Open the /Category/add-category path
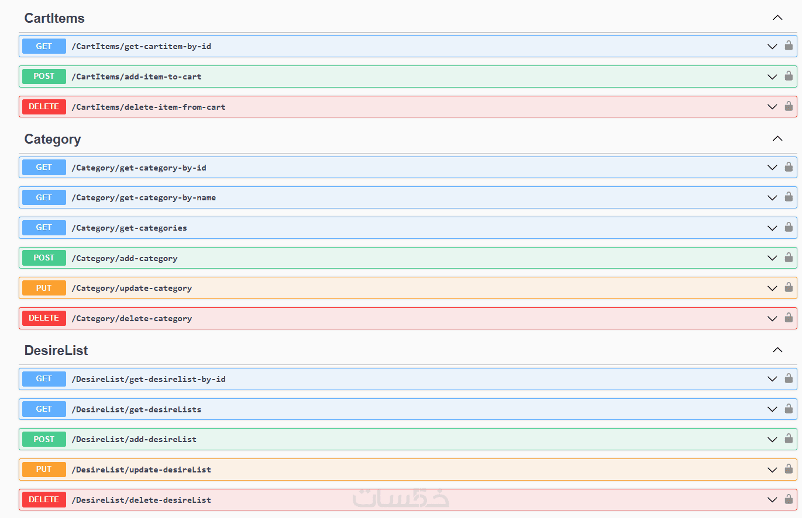802x518 pixels. 125,258
